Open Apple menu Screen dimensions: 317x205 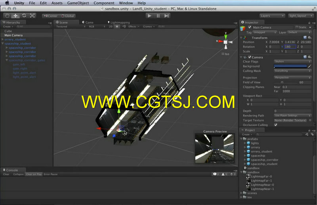(x=7, y=3)
